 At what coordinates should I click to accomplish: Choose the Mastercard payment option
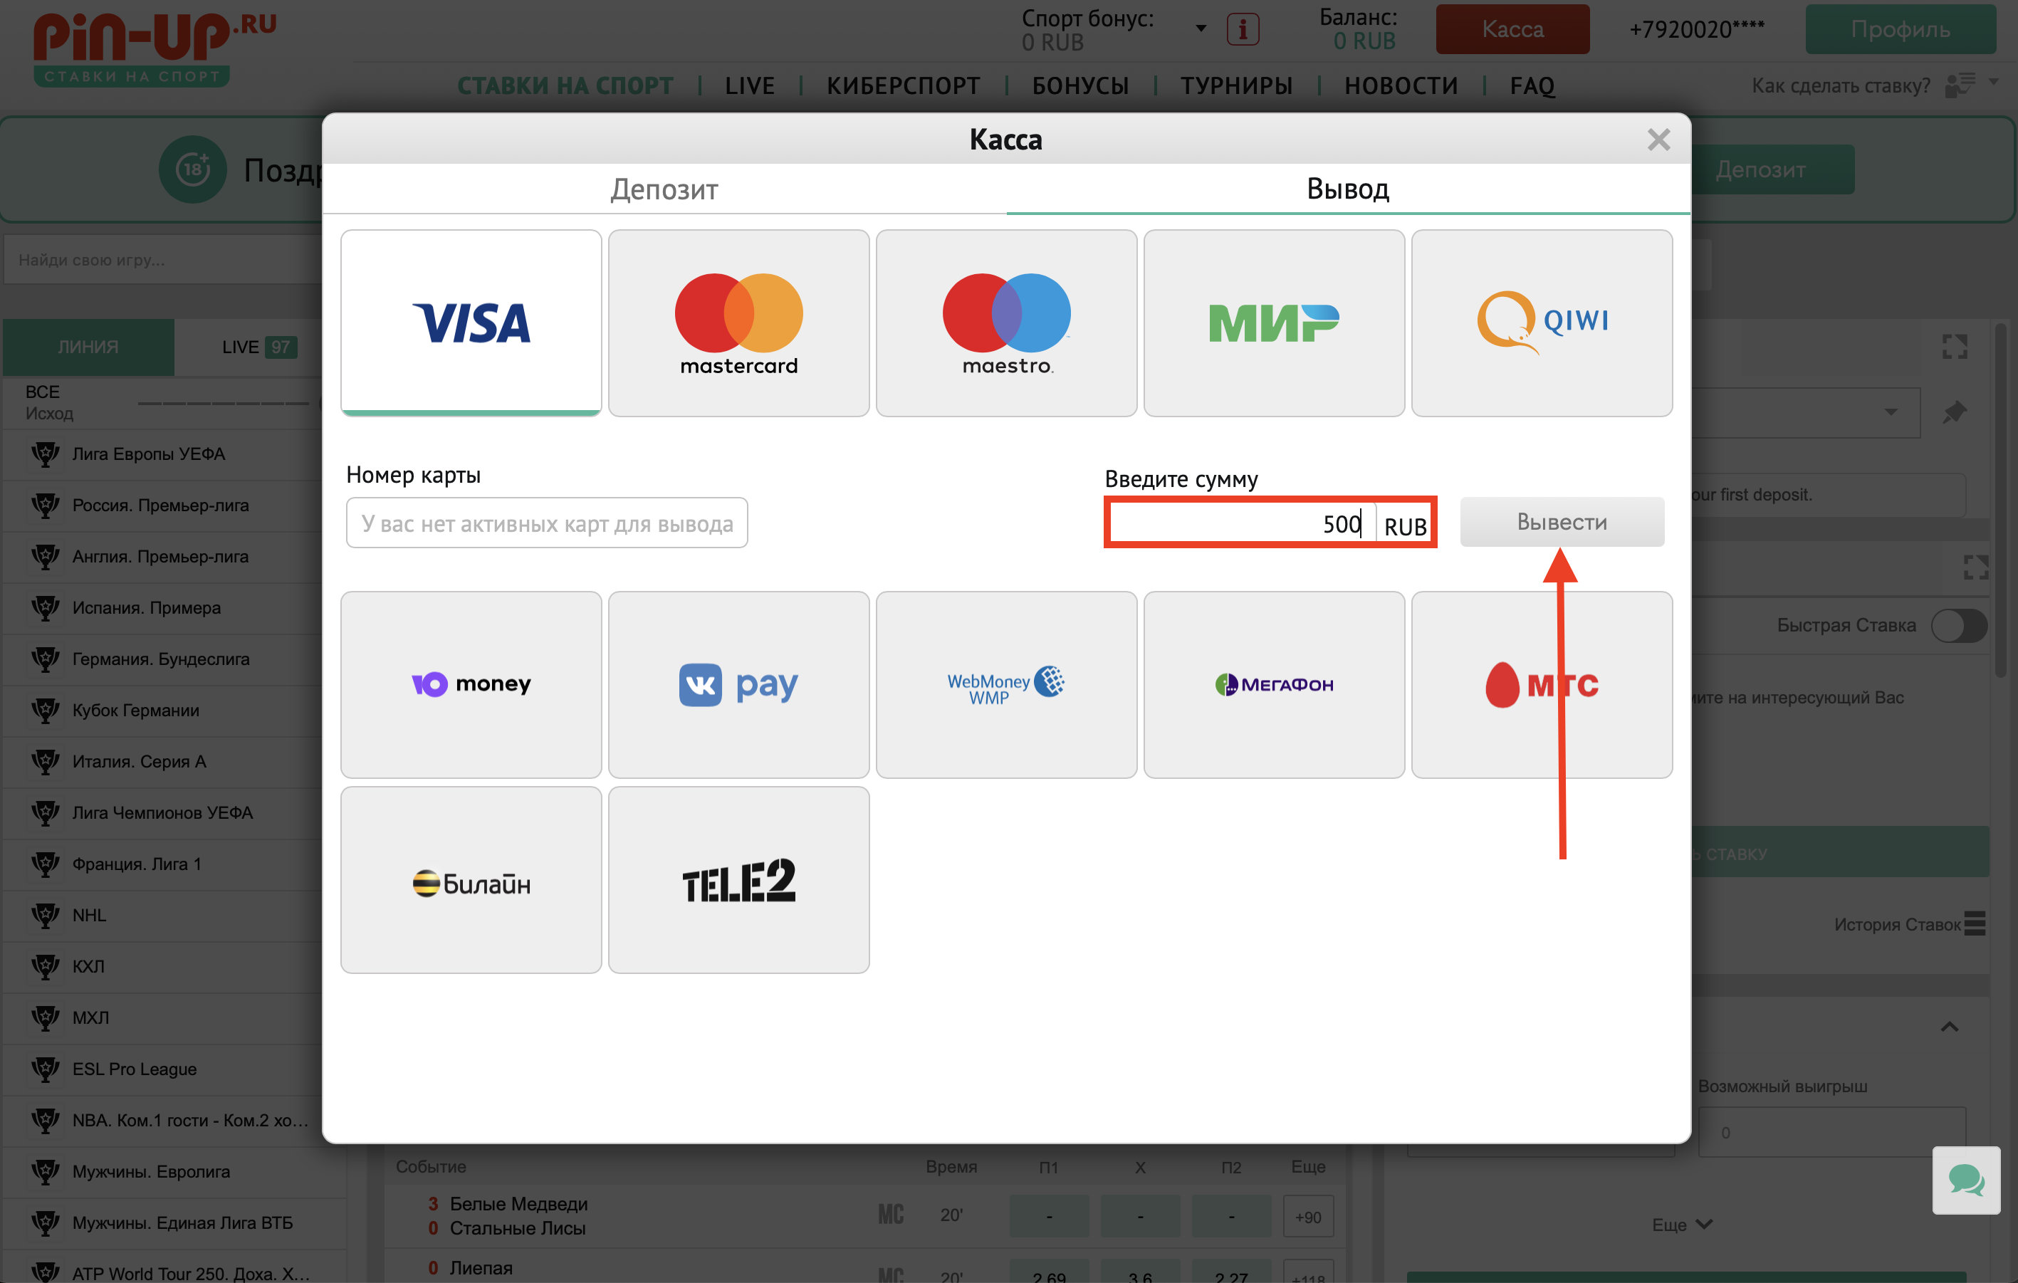tap(738, 323)
